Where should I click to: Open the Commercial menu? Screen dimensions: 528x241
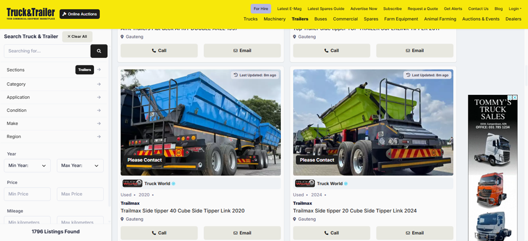pos(345,19)
